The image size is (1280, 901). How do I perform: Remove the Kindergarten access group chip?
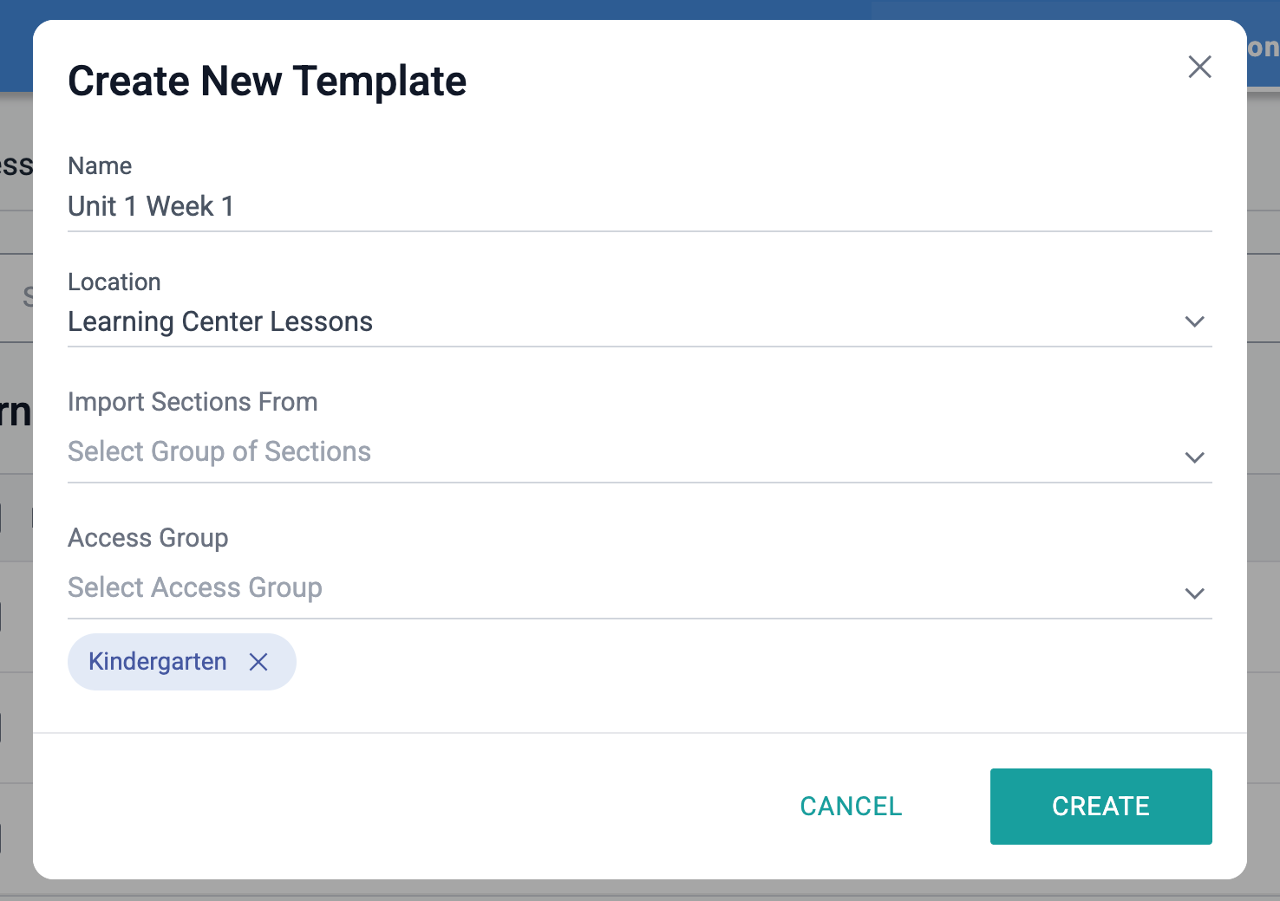click(258, 662)
